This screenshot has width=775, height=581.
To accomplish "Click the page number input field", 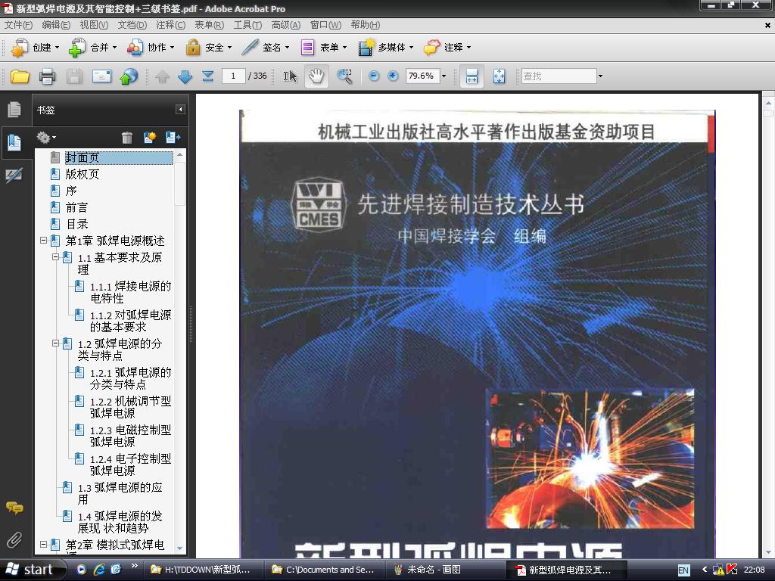I will pyautogui.click(x=233, y=76).
